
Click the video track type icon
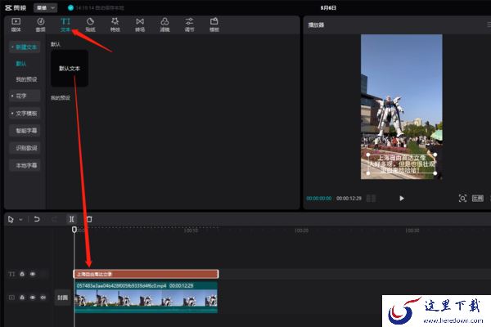point(11,298)
